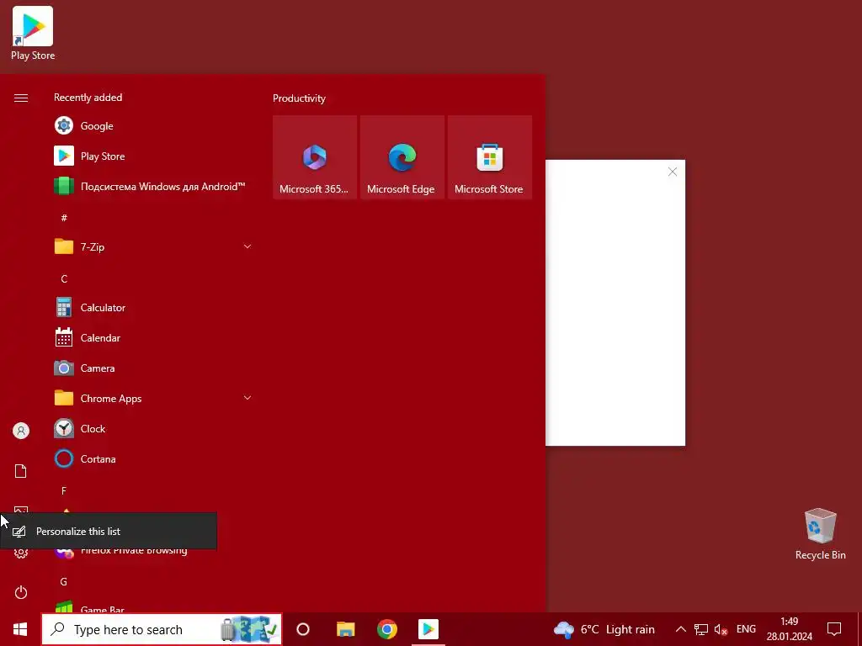Screen dimensions: 862x646
Task: Open the weather widget showing Light rain
Action: click(604, 629)
